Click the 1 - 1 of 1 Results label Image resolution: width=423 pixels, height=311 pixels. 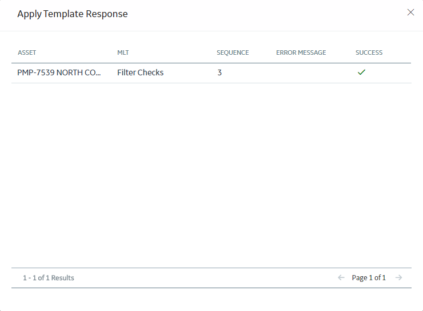click(49, 277)
